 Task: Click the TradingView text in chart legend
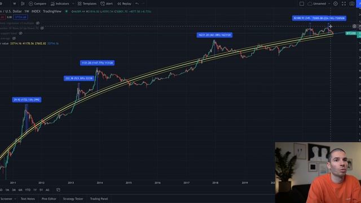pos(52,11)
